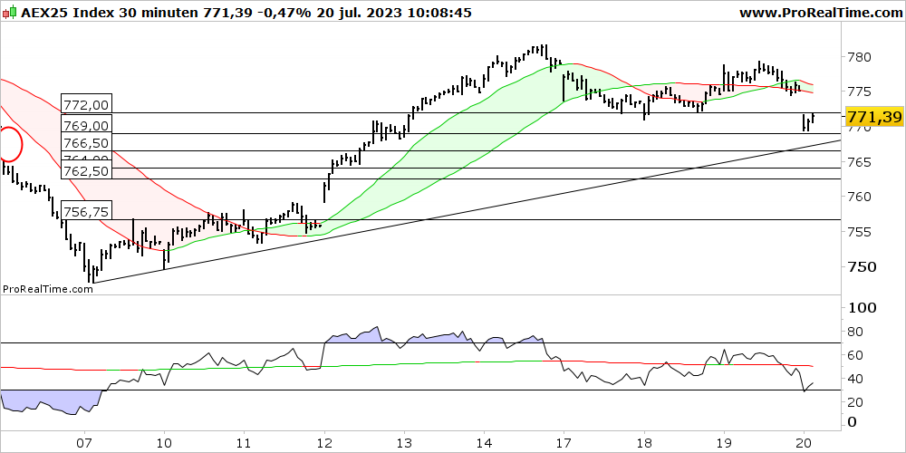Click the 780 price axis value
The image size is (906, 453).
click(861, 57)
